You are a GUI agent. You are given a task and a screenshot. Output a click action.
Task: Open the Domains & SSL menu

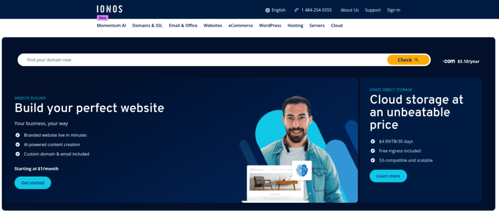(x=147, y=26)
